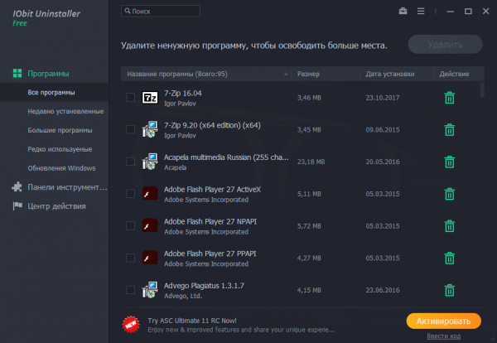The height and width of the screenshot is (343, 497).
Task: Open Недавно установленные list
Action: click(65, 111)
